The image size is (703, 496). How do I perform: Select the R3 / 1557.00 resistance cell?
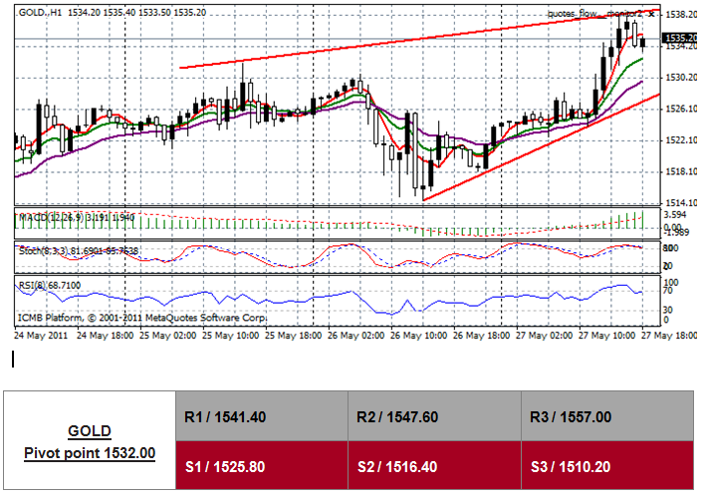(607, 415)
